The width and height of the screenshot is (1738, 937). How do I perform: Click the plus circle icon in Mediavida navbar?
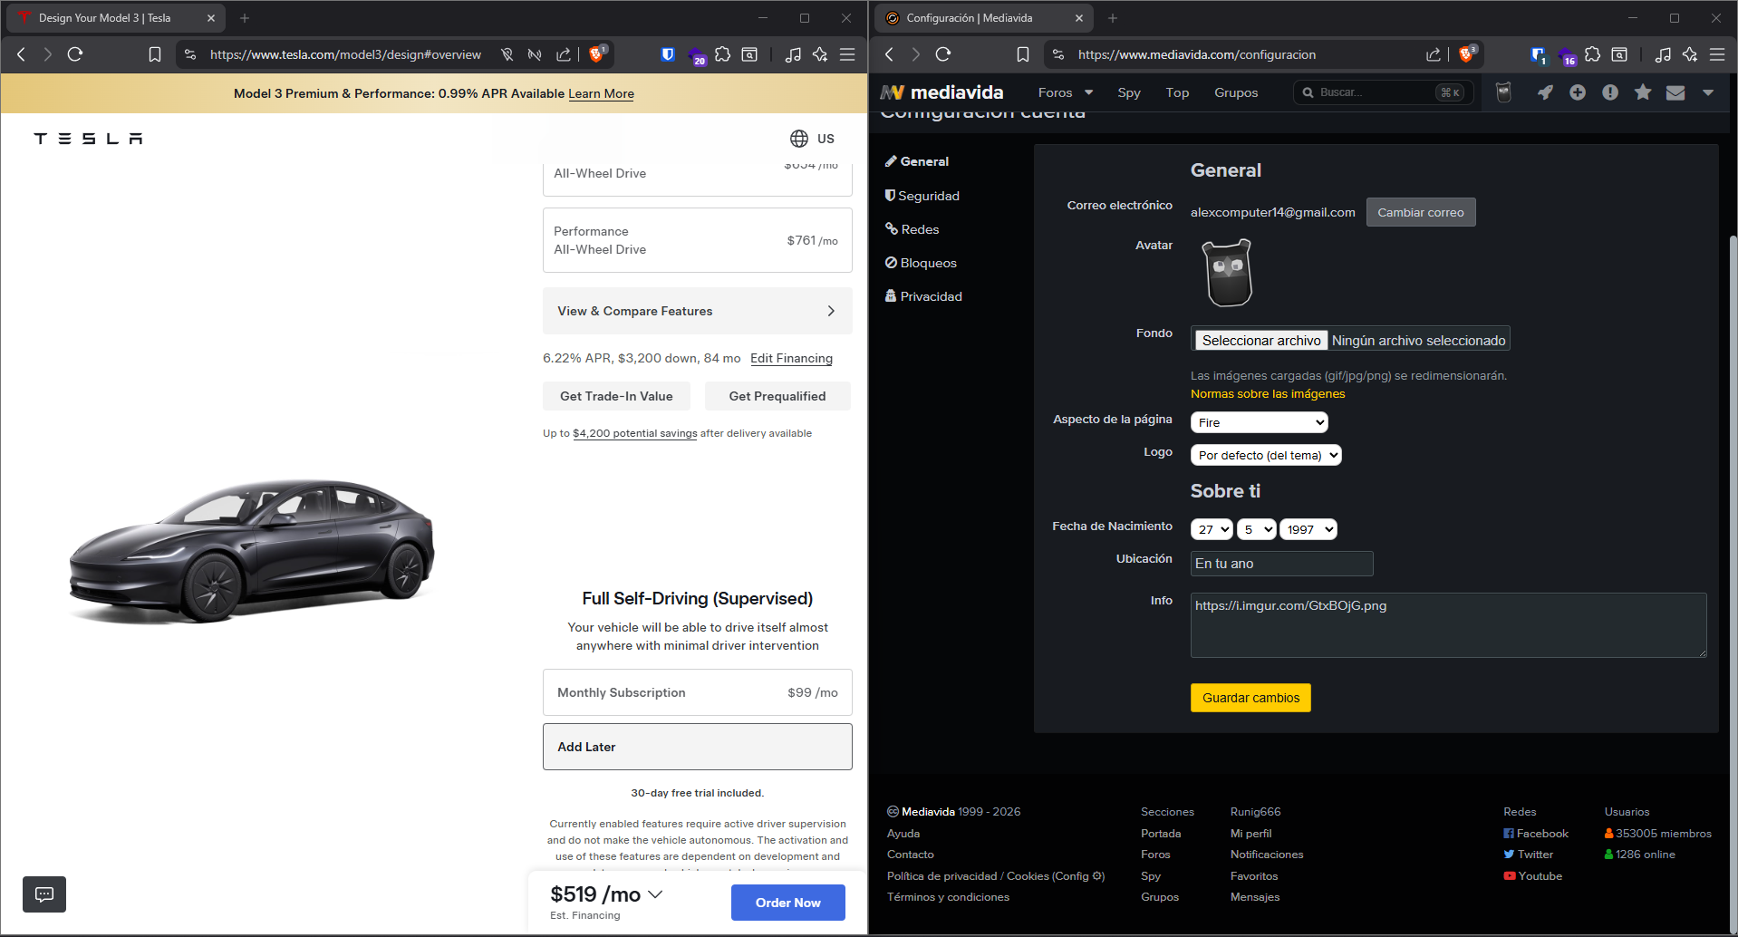[1578, 92]
